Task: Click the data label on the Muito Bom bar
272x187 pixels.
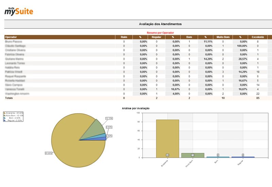Action: click(193, 155)
